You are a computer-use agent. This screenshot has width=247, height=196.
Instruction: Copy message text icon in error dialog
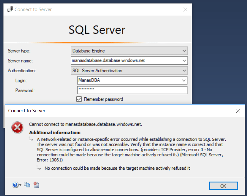pos(27,185)
